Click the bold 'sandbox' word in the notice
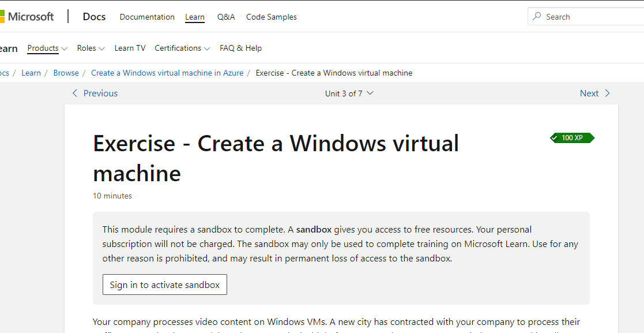The height and width of the screenshot is (333, 644). coord(314,229)
